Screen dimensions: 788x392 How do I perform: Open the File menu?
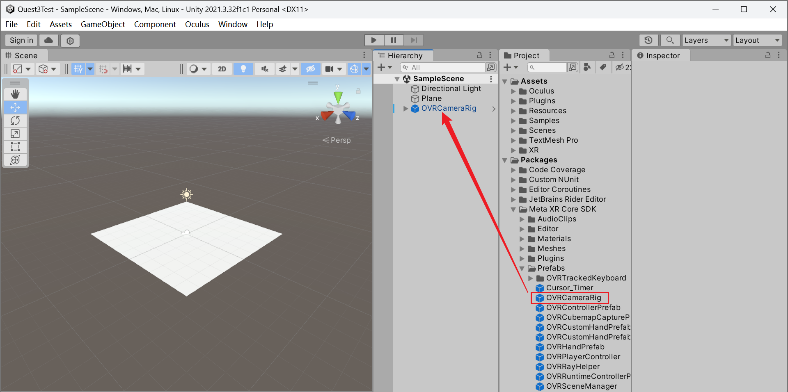pyautogui.click(x=11, y=24)
